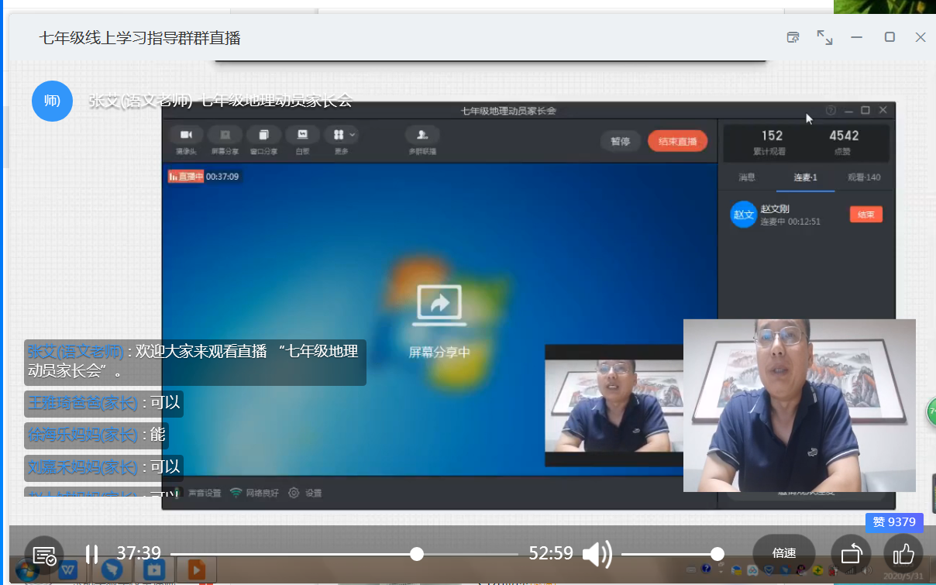This screenshot has height=585, width=936.
Task: Click the thumbs-up like icon
Action: 903,554
